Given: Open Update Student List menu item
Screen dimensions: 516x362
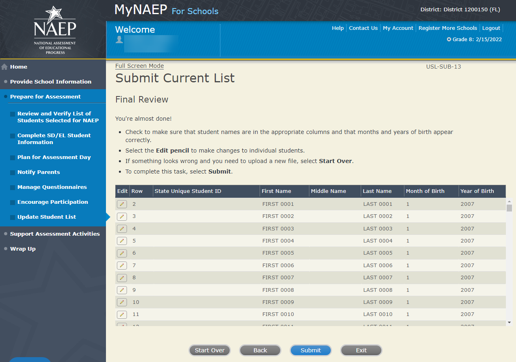Looking at the screenshot, I should point(47,217).
